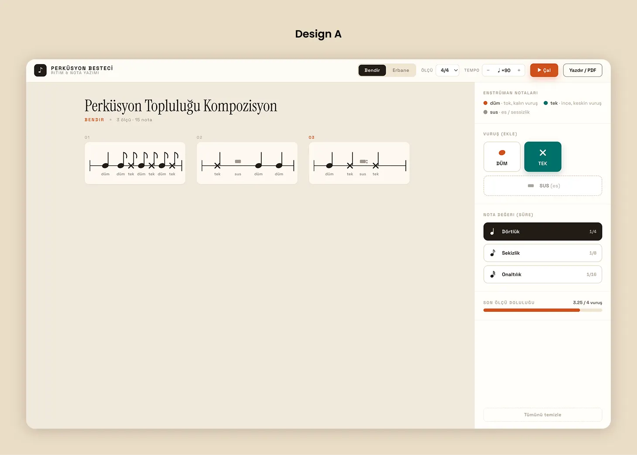This screenshot has width=637, height=455.
Task: Click the quarter note icon in Dörtlük
Action: point(492,232)
